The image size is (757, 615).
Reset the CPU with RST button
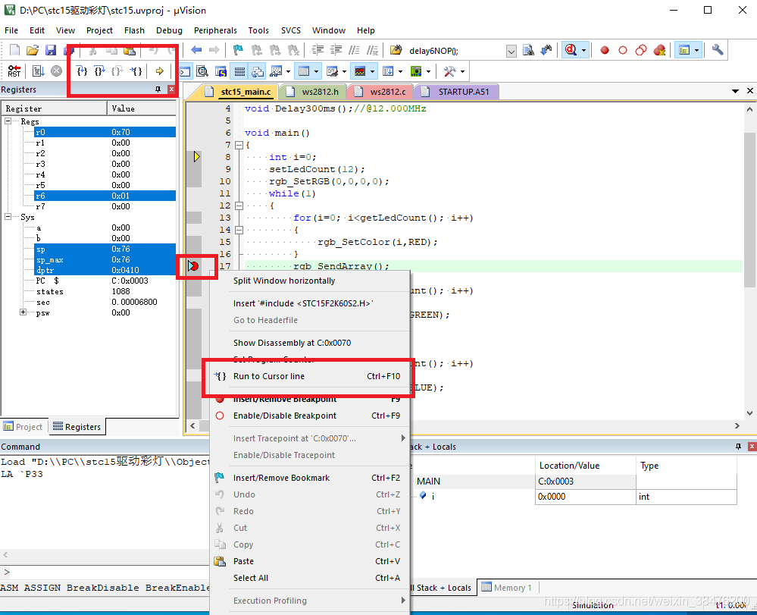point(14,71)
